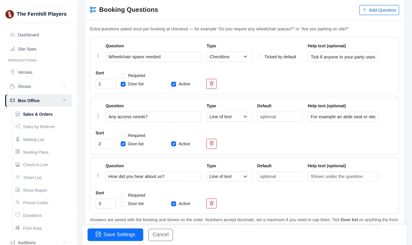This screenshot has width=412, height=245.
Task: Tick the Ticked by default checkbox
Action: (x=260, y=57)
